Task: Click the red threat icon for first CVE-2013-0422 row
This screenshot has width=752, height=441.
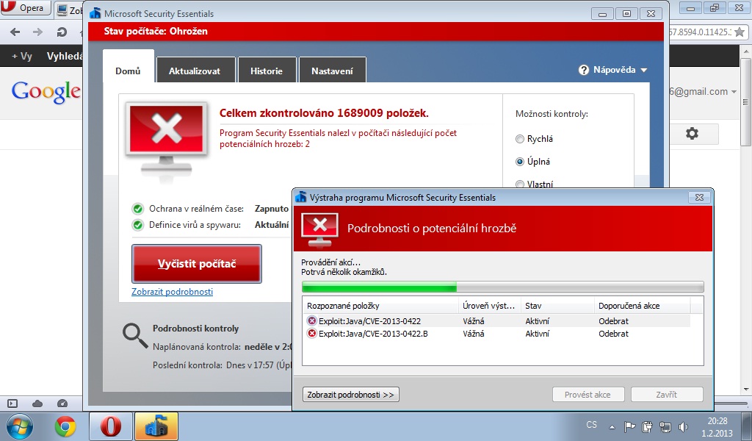Action: (x=311, y=320)
